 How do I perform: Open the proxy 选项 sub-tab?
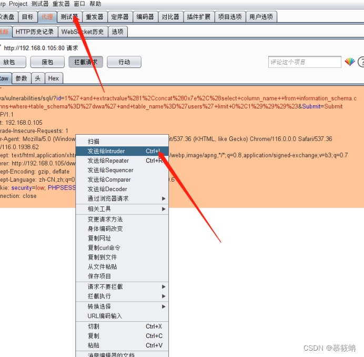point(118,32)
